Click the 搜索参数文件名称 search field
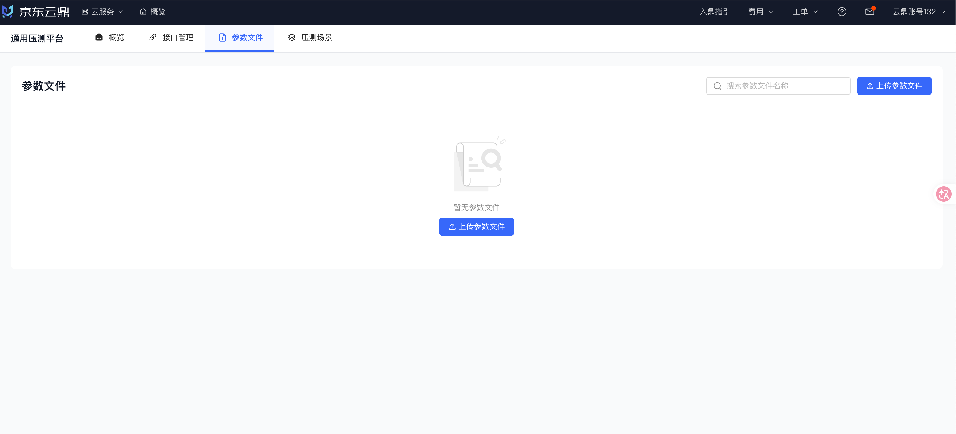 pyautogui.click(x=778, y=86)
